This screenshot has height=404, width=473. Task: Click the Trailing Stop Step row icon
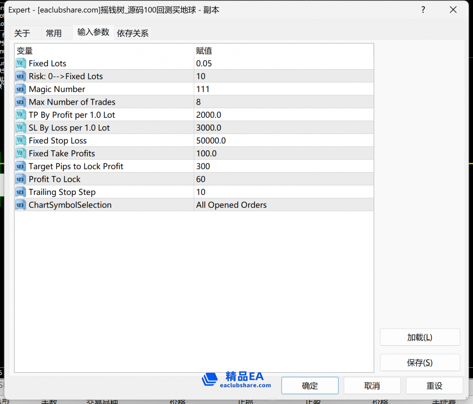coord(21,192)
